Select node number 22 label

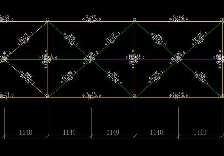coord(48,20)
